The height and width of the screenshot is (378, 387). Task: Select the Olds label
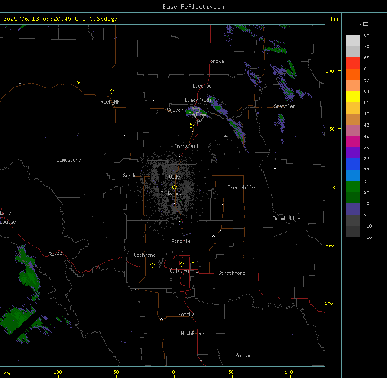[x=174, y=177]
